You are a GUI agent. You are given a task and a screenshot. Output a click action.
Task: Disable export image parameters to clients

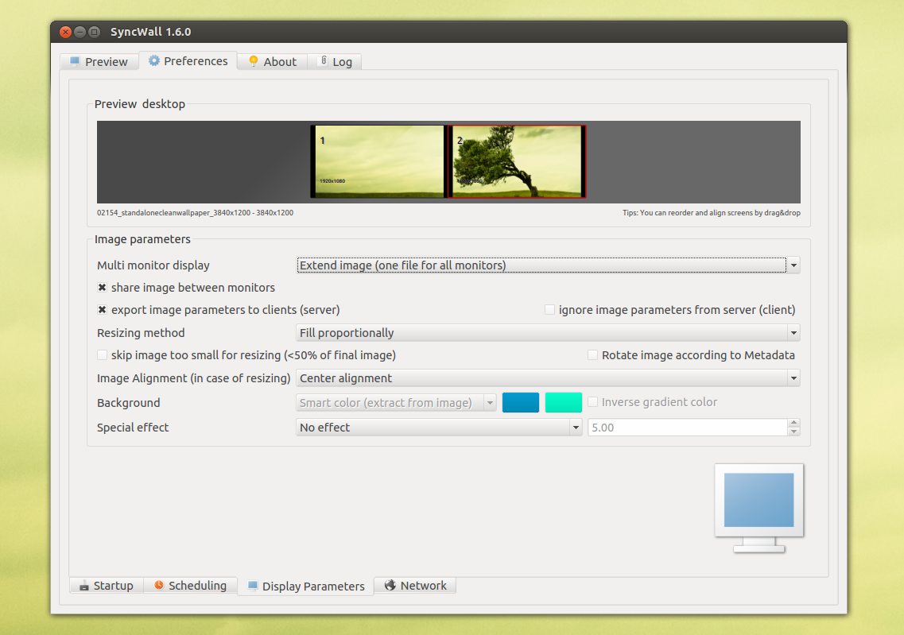click(x=103, y=310)
